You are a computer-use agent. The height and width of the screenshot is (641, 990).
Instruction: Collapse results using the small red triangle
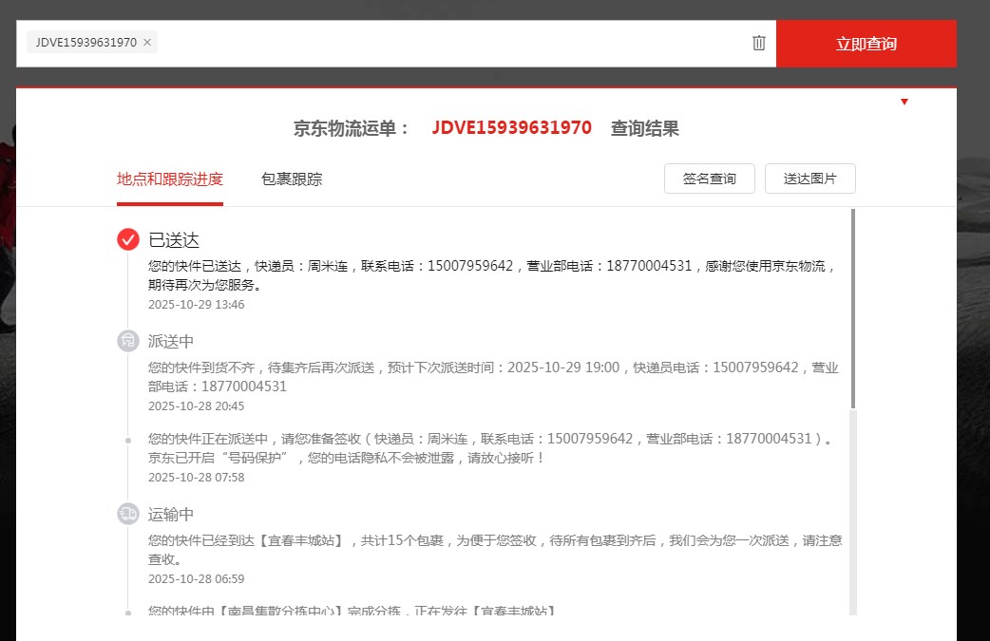(x=904, y=102)
